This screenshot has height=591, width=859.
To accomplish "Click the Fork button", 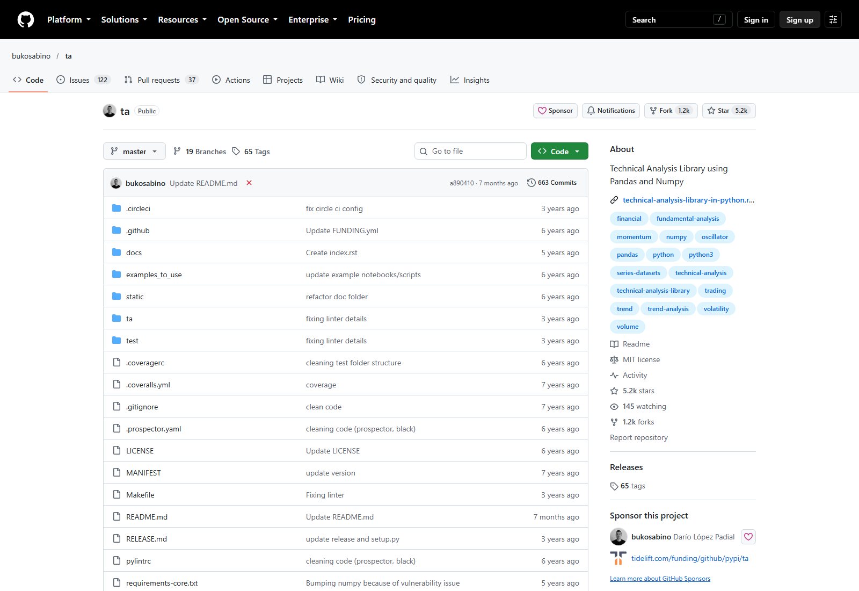I will click(671, 111).
